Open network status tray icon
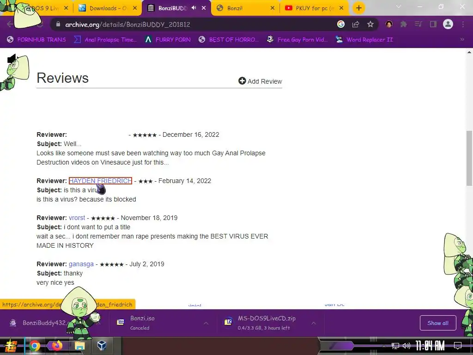The height and width of the screenshot is (355, 473). click(395, 346)
